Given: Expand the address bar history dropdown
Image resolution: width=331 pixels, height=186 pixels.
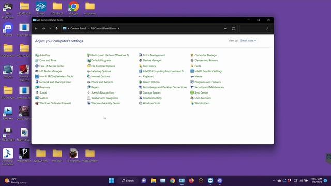Looking at the screenshot, I should (225, 29).
